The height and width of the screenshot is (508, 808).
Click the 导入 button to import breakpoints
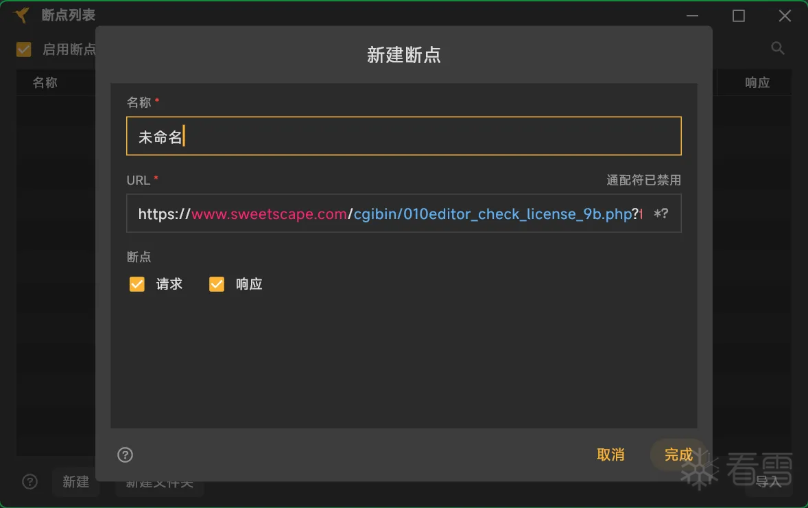click(768, 482)
